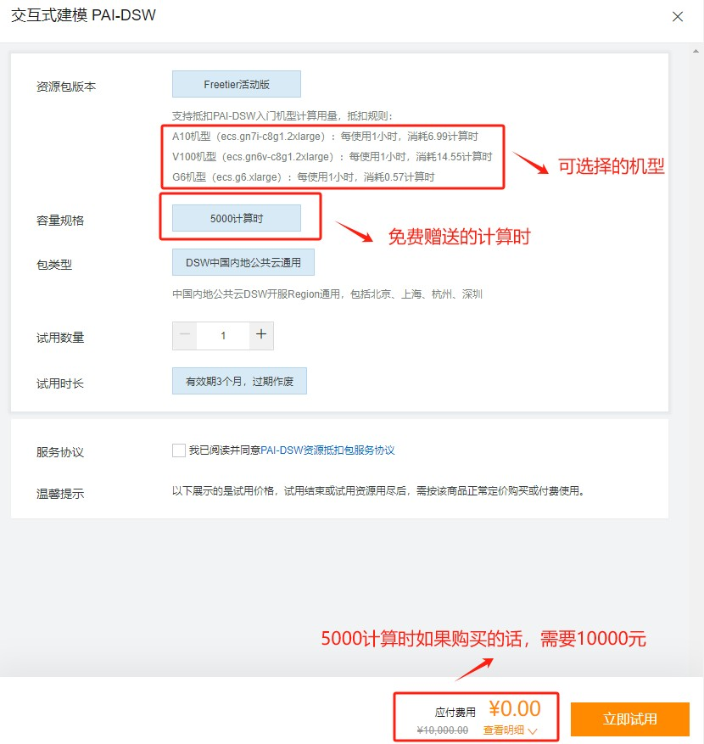
Task: Pick the 有效期3个月，过期作废 trial duration
Action: click(x=239, y=382)
